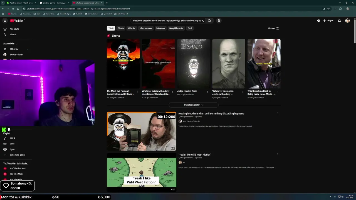Click the YouTube logo
Image resolution: width=356 pixels, height=200 pixels.
(x=17, y=21)
